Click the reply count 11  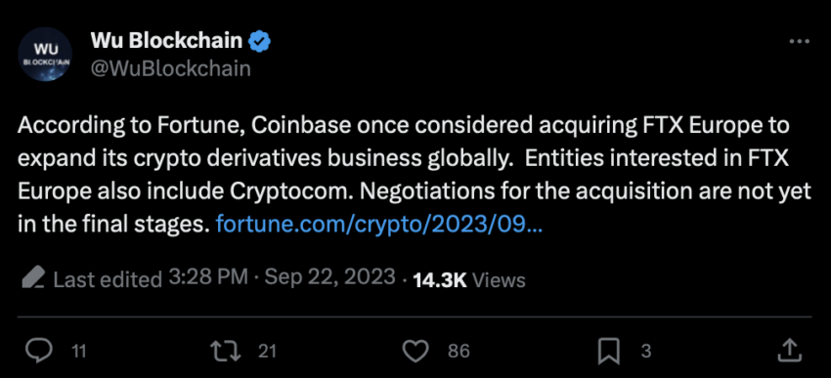(x=78, y=351)
